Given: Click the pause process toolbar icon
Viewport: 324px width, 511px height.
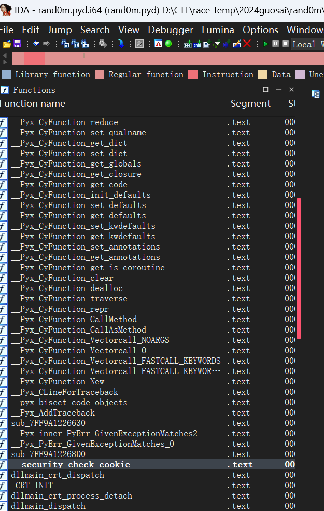Looking at the screenshot, I should (x=276, y=44).
